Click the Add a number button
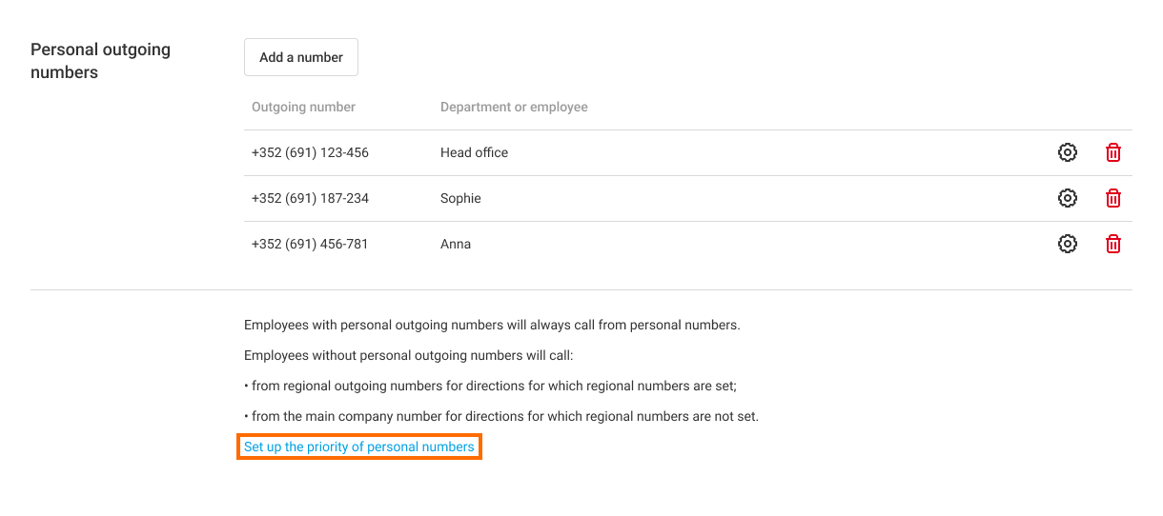This screenshot has width=1163, height=516. [301, 57]
